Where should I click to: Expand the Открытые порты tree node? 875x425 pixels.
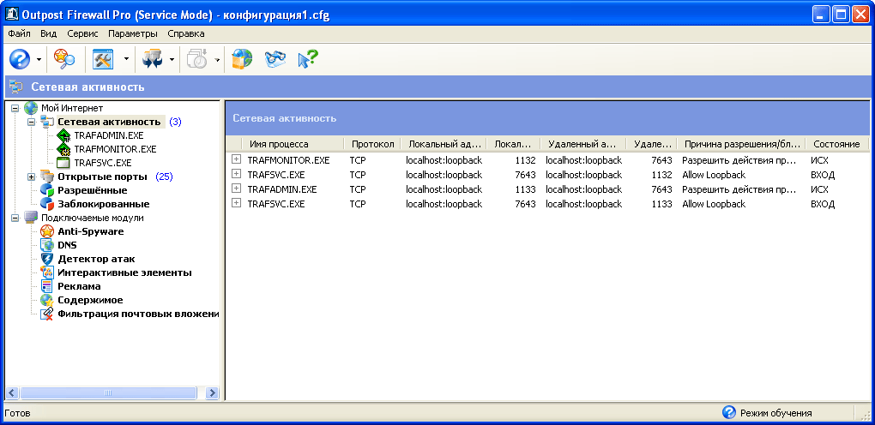[x=31, y=177]
